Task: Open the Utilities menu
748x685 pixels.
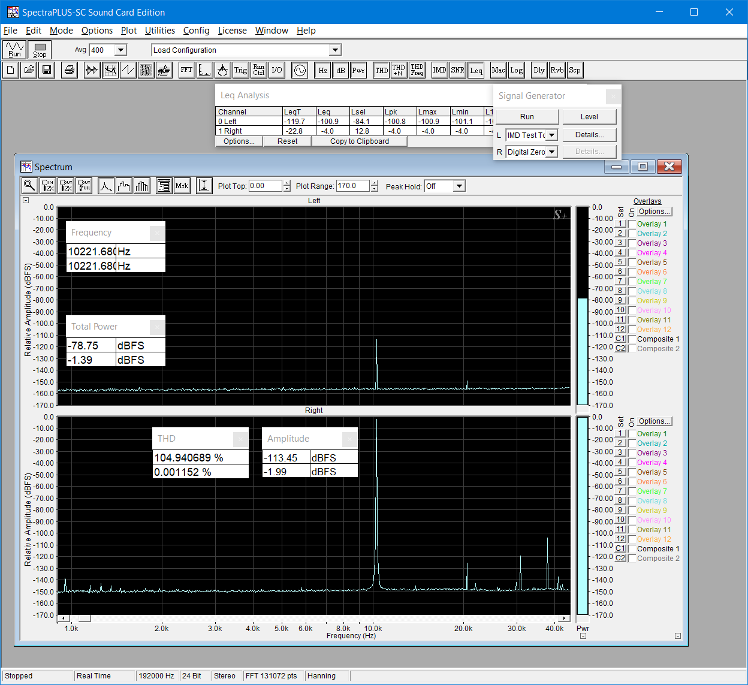Action: 159,31
